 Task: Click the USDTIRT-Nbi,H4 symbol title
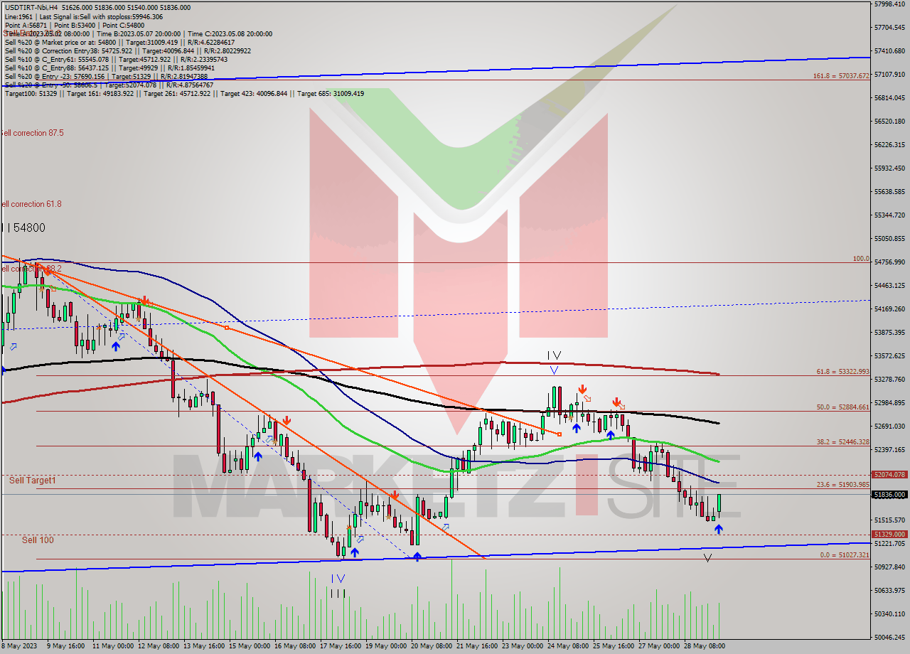pos(31,8)
